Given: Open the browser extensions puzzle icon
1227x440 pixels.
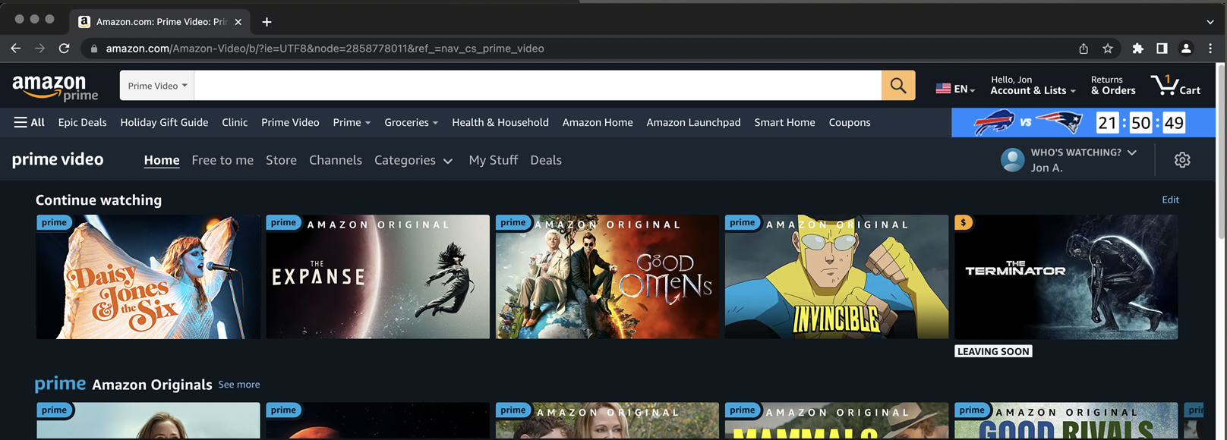Looking at the screenshot, I should tap(1137, 49).
